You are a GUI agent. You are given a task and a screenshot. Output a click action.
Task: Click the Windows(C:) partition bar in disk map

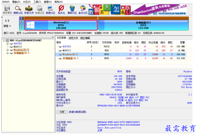pyautogui.click(x=61, y=25)
